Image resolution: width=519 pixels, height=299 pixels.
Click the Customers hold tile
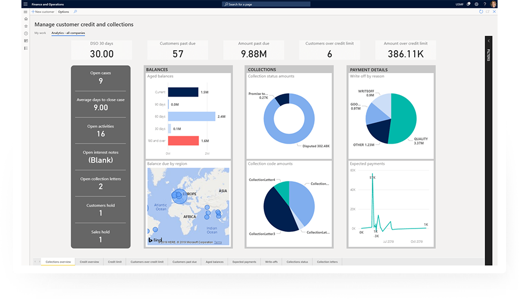(101, 210)
